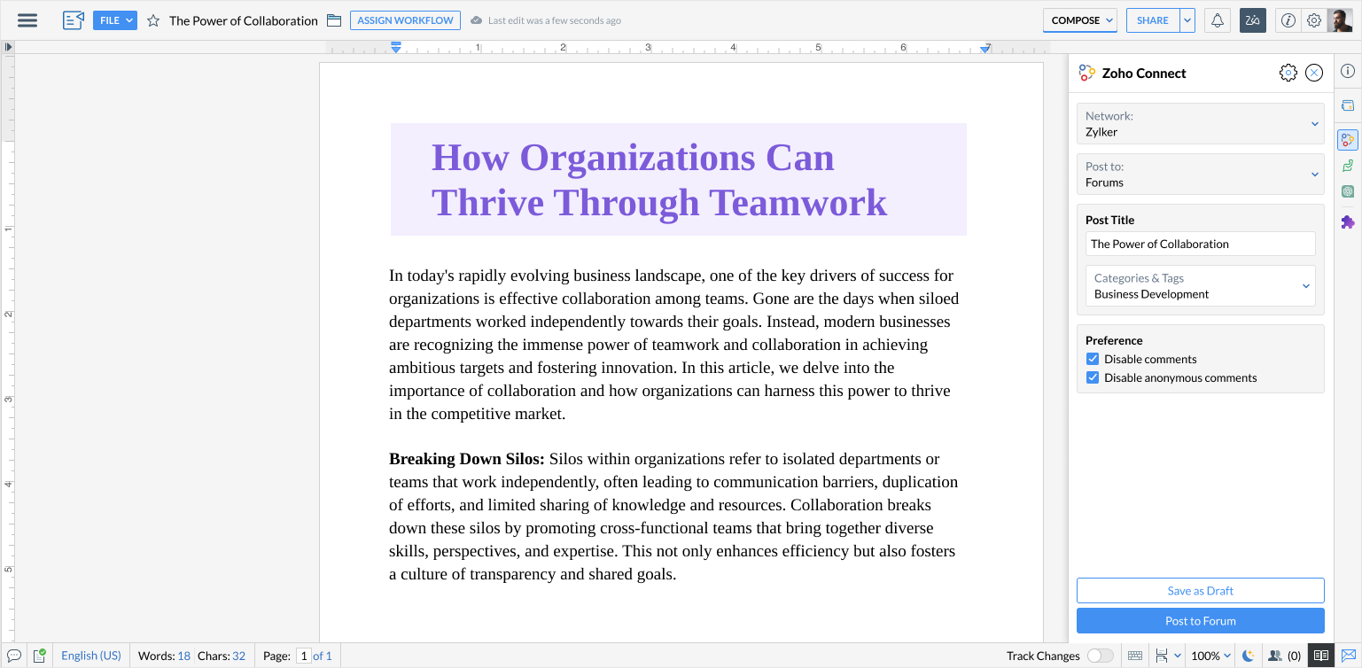The width and height of the screenshot is (1362, 668).
Task: Open document settings gear in top bar
Action: [x=1314, y=20]
